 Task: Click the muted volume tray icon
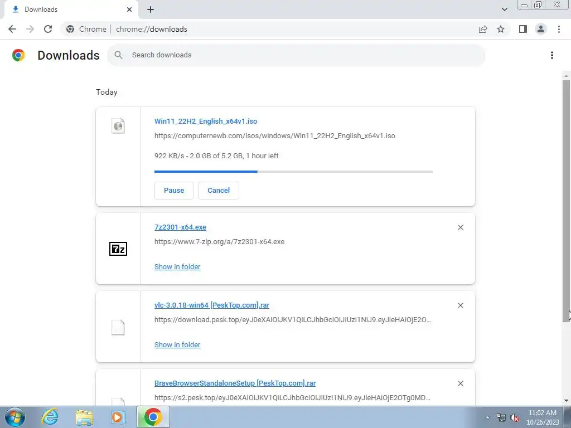(515, 417)
